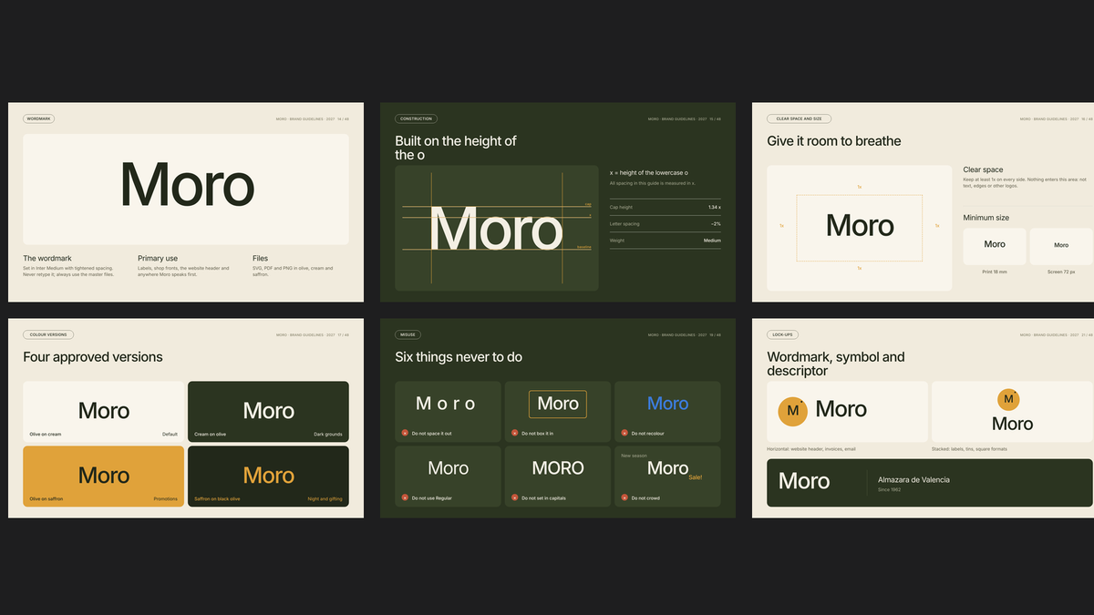Click the heading 'Wordmark, symbol and descriptor'
1094x615 pixels.
coord(836,364)
